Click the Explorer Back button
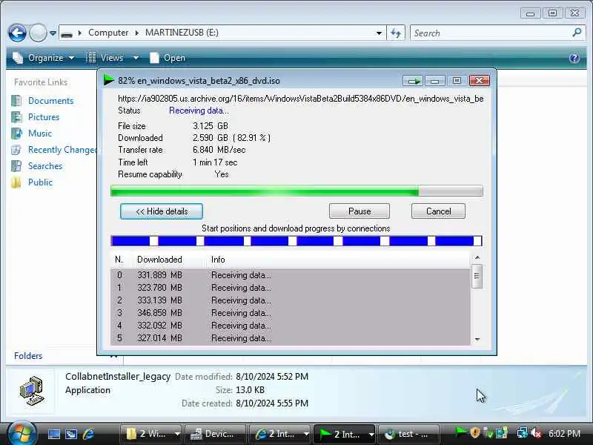This screenshot has width=593, height=445. (17, 33)
